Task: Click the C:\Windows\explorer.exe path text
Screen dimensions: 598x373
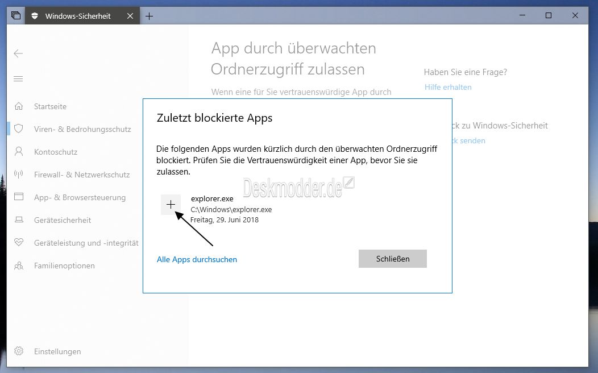Action: [231, 209]
